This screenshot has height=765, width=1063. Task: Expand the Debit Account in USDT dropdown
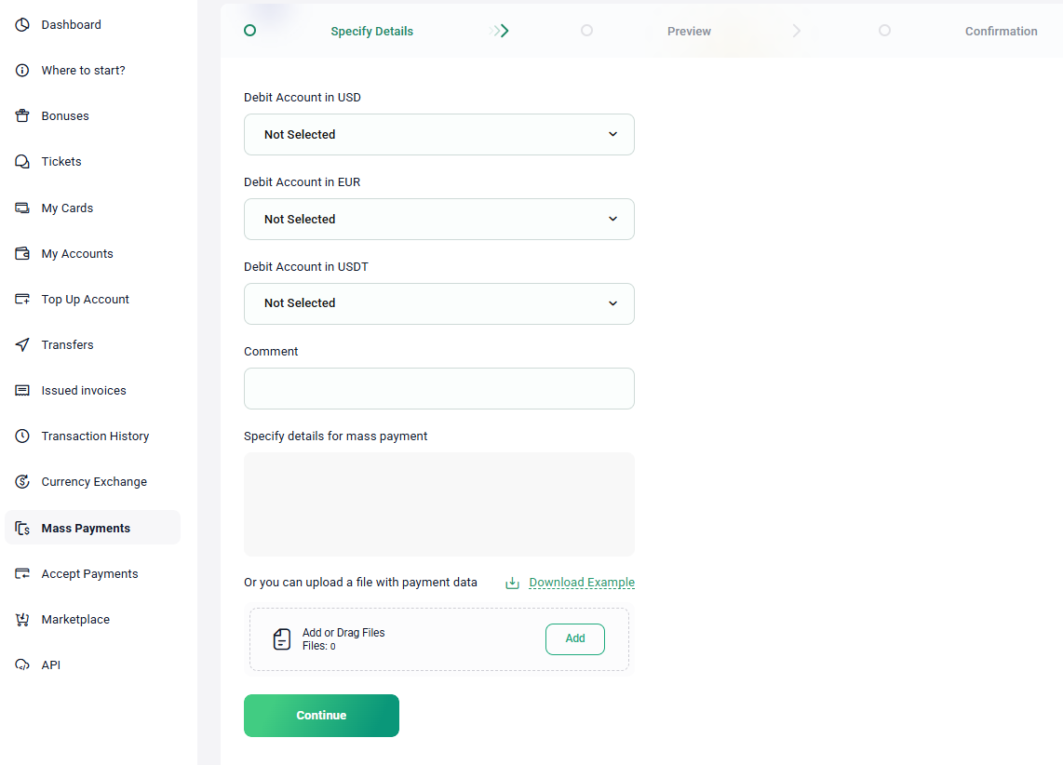[x=439, y=303]
